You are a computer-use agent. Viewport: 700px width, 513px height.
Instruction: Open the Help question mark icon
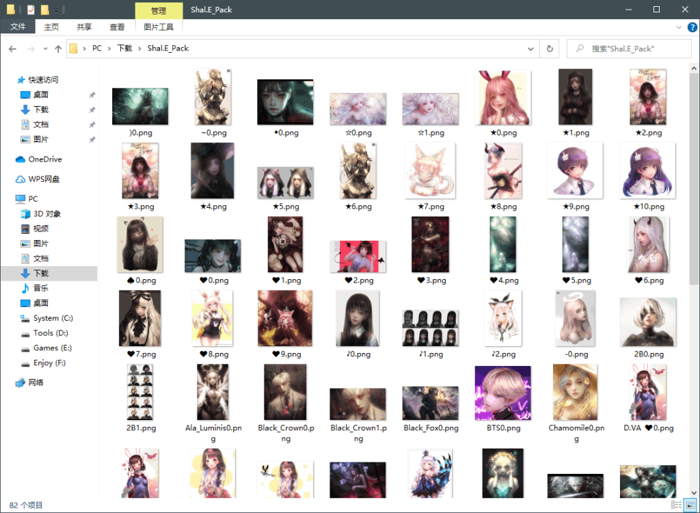692,27
